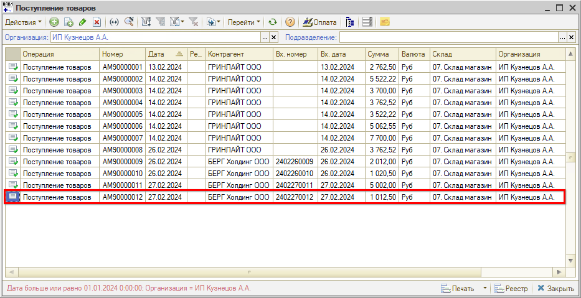Click the Оплата button
The width and height of the screenshot is (581, 298).
pos(319,22)
